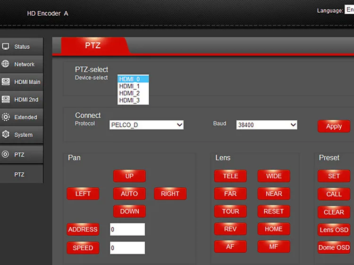Viewport: 354px width, 265px height.
Task: Open the Language dropdown
Action: pyautogui.click(x=349, y=10)
